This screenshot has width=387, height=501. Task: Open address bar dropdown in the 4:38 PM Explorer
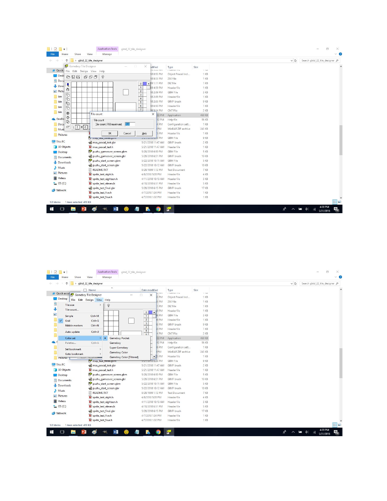292,60
